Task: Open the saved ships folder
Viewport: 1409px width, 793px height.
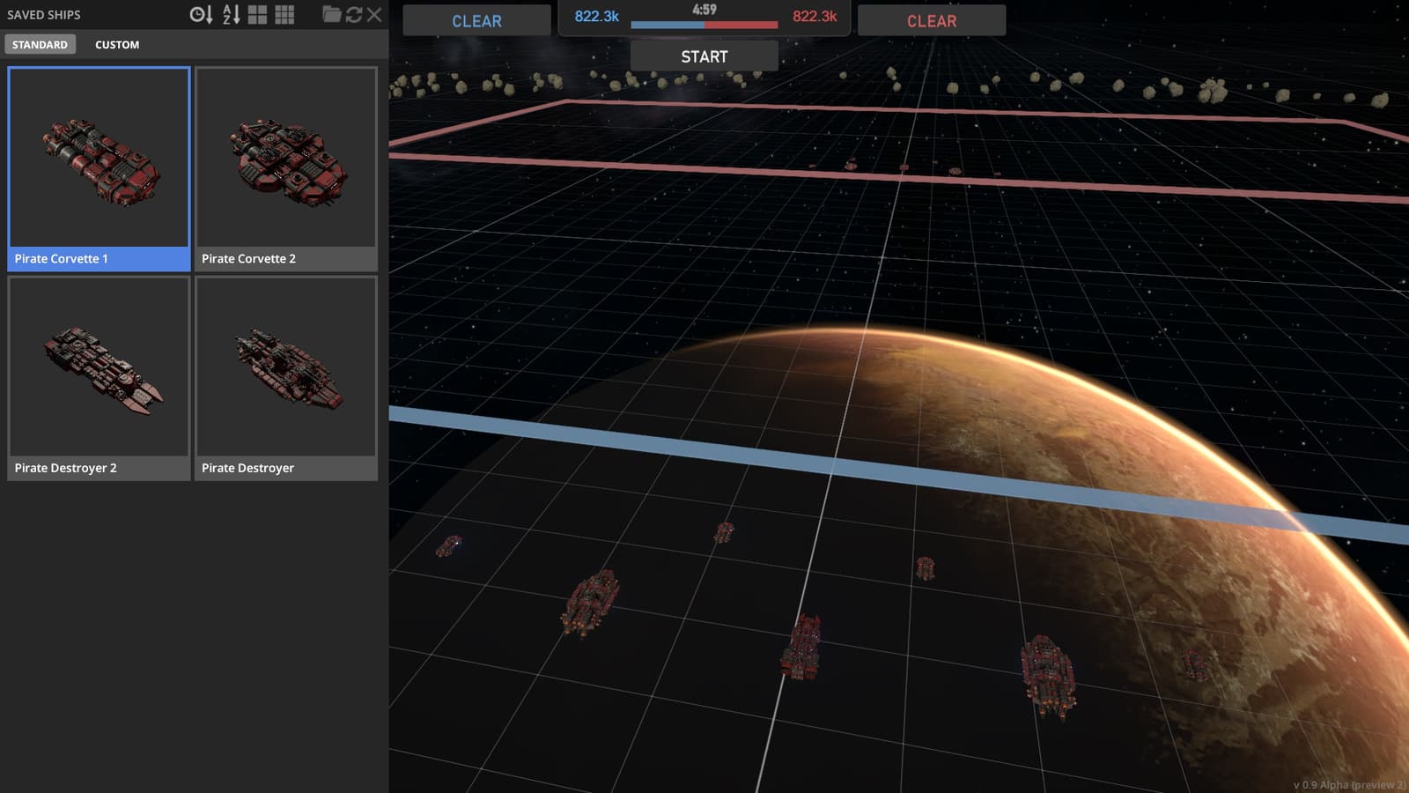Action: (332, 14)
